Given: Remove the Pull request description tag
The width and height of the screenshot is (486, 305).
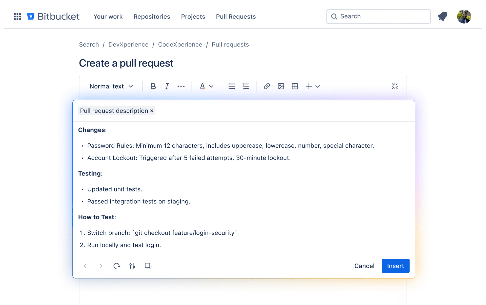Looking at the screenshot, I should pyautogui.click(x=152, y=111).
